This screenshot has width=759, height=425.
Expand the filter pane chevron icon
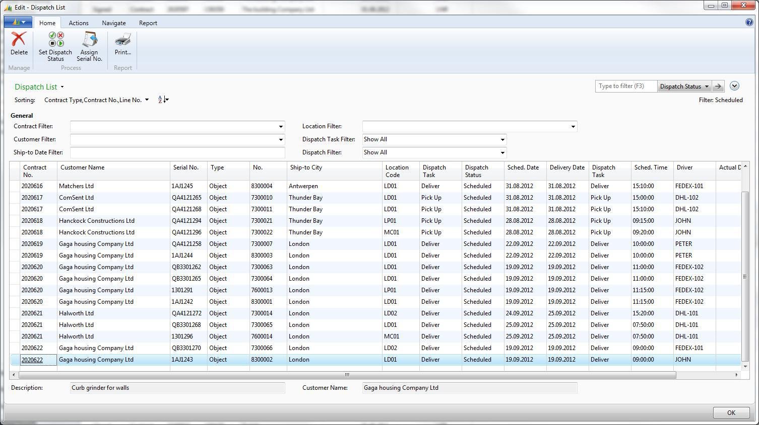tap(734, 86)
